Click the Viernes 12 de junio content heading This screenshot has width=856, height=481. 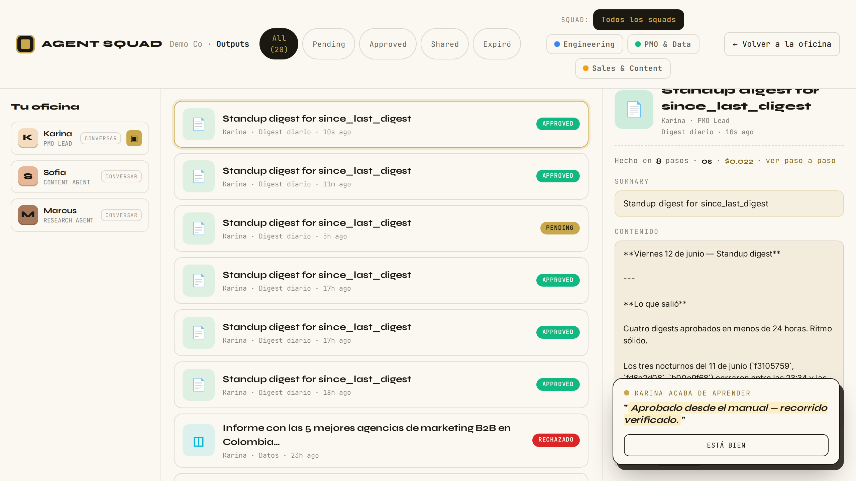click(702, 254)
